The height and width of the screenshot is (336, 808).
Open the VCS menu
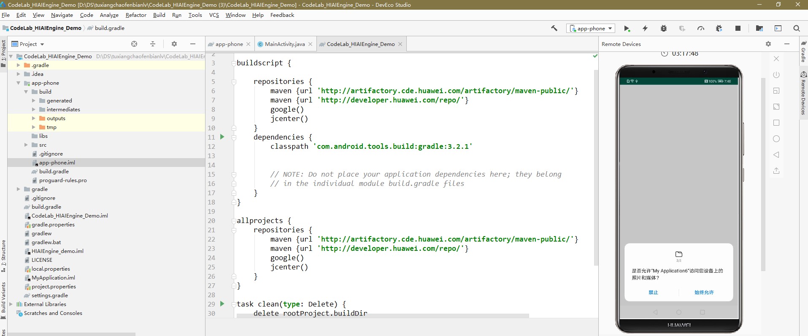(x=214, y=15)
